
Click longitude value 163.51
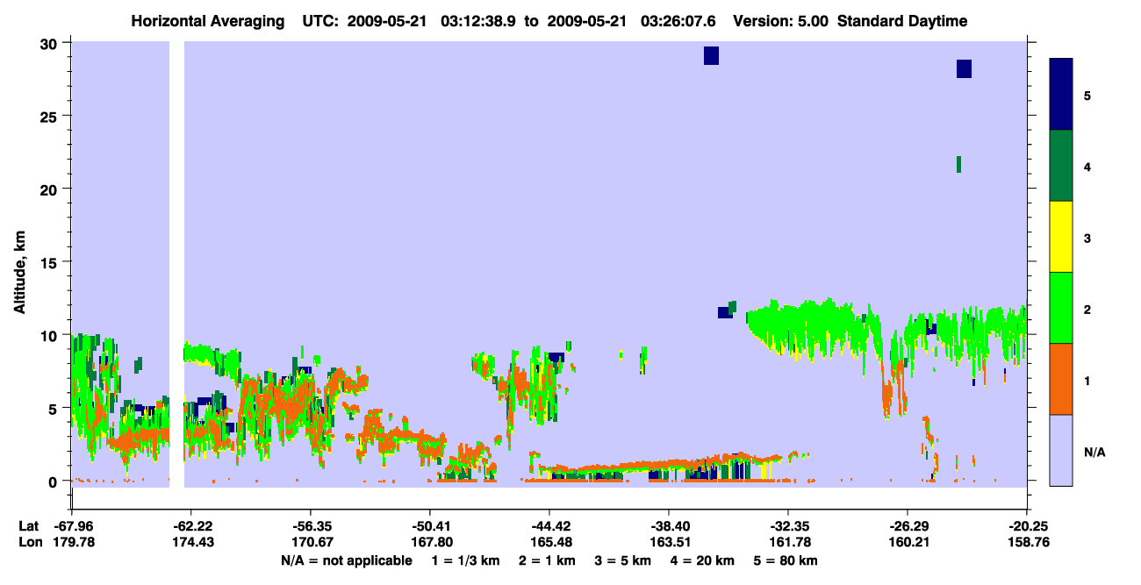(x=671, y=542)
